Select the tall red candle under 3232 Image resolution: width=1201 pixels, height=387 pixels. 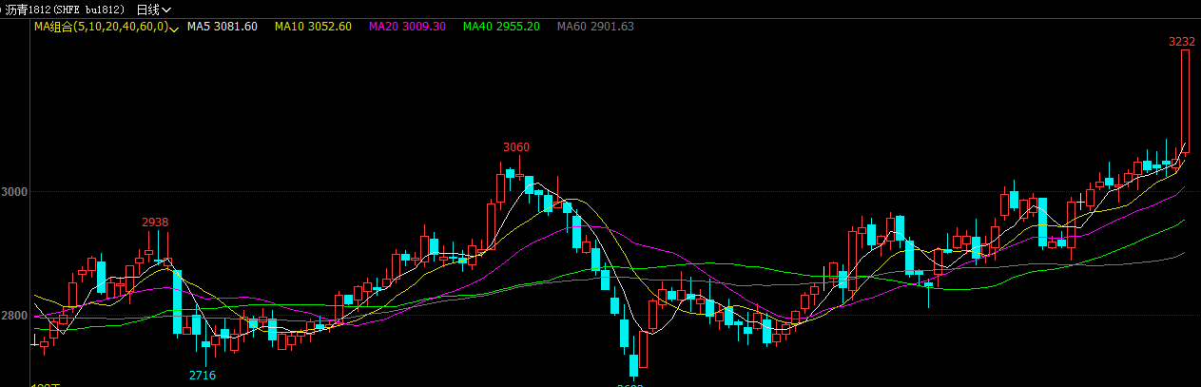click(1185, 100)
